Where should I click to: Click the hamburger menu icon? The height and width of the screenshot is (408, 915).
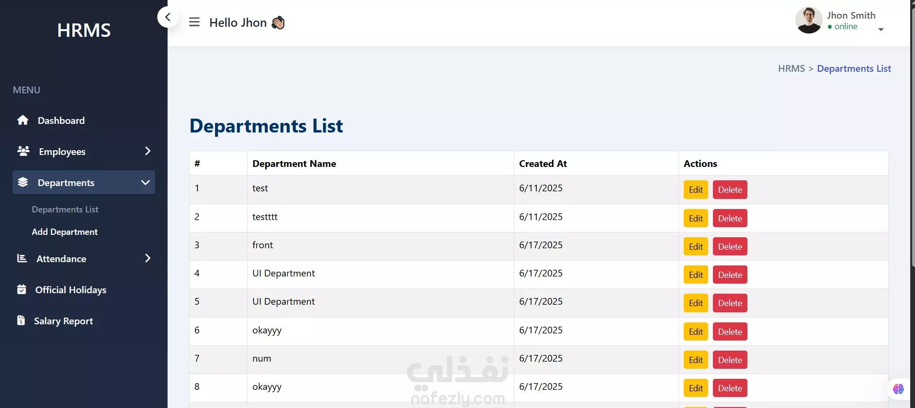[x=194, y=22]
